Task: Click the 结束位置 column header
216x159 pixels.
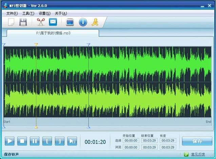Action: (147, 136)
